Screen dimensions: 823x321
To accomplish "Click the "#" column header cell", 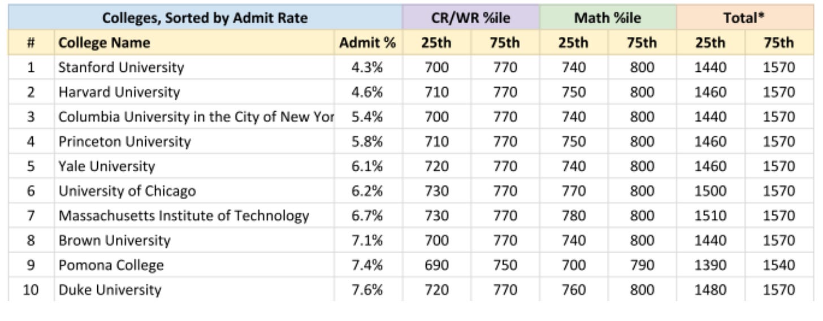I will (x=31, y=43).
